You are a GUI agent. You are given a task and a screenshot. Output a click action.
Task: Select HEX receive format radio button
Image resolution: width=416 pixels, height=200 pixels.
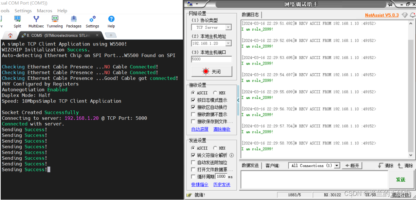pyautogui.click(x=215, y=93)
